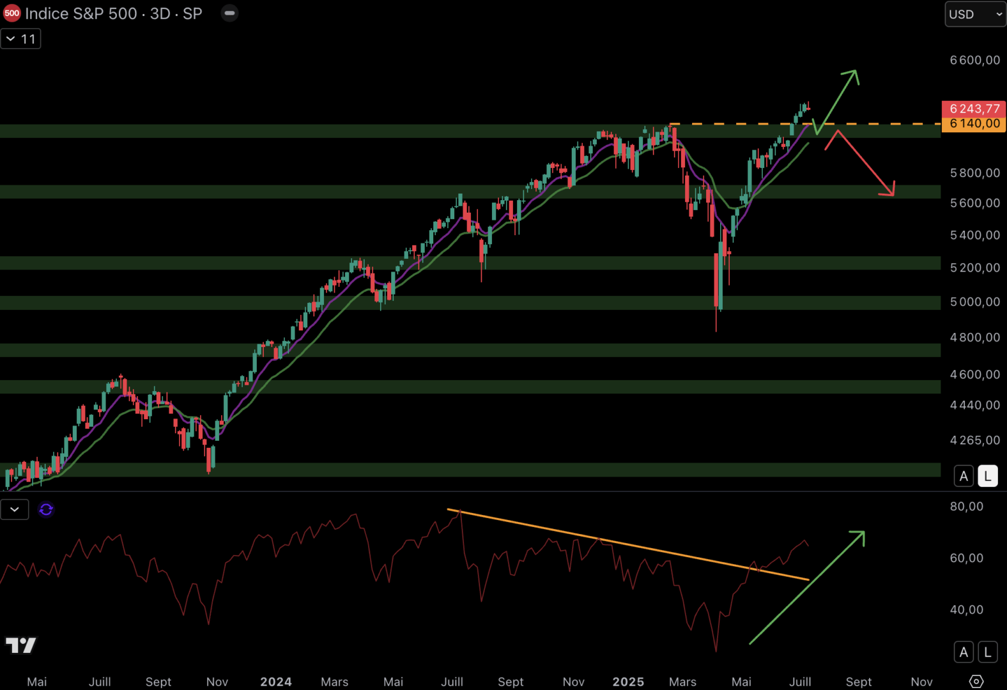
Task: Click the 4 800,00 price axis label
Action: (975, 337)
